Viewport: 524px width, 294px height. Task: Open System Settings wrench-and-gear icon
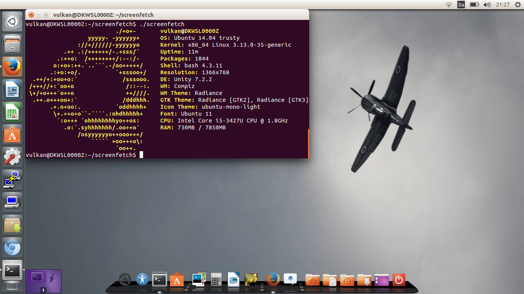(13, 157)
